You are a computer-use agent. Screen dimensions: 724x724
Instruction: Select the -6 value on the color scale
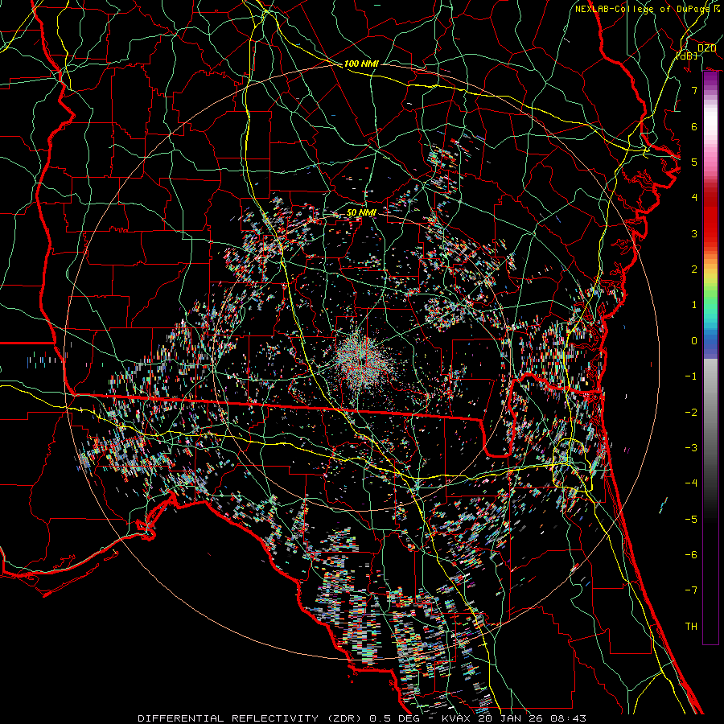coord(691,555)
